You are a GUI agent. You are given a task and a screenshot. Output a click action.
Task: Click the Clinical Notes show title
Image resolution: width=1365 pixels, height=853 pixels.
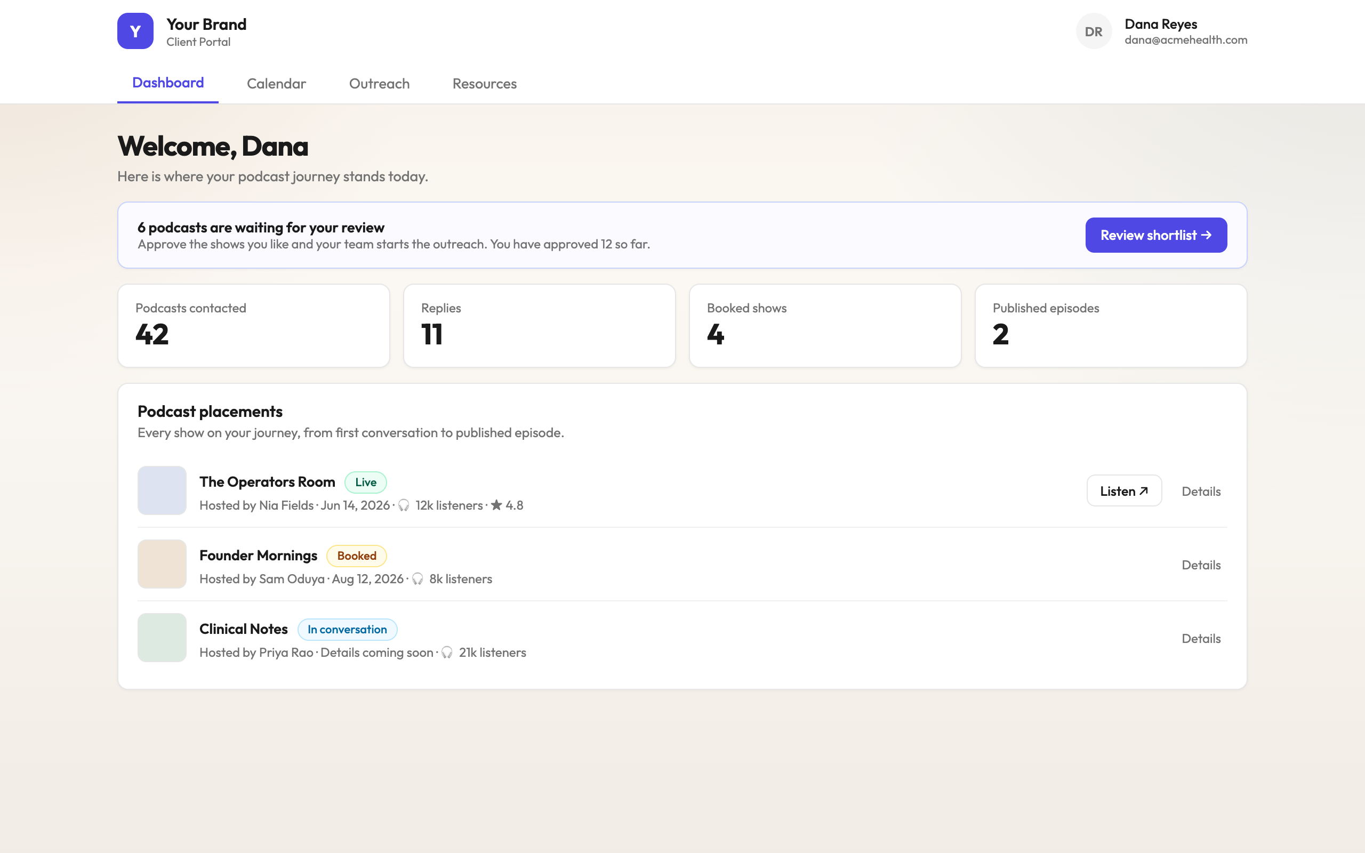244,629
